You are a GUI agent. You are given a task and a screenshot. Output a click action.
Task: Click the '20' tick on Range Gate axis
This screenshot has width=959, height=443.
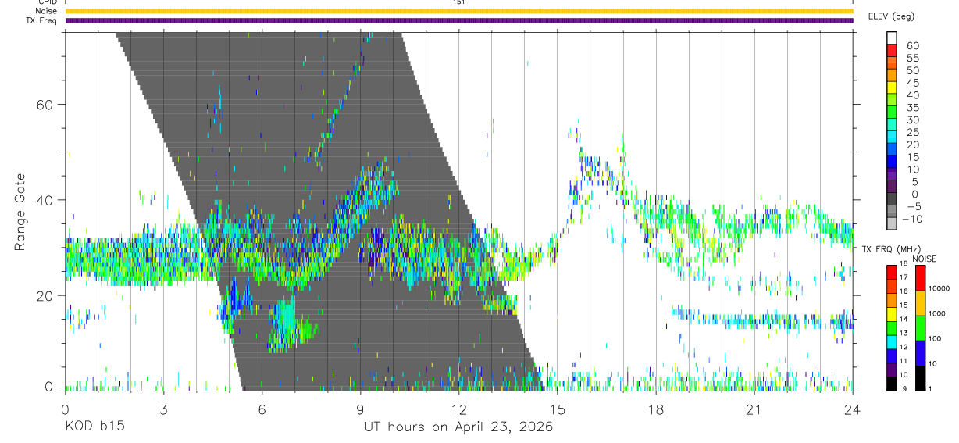pyautogui.click(x=45, y=295)
